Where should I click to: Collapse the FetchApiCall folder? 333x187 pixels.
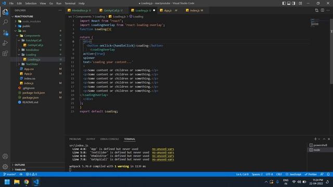point(33,41)
